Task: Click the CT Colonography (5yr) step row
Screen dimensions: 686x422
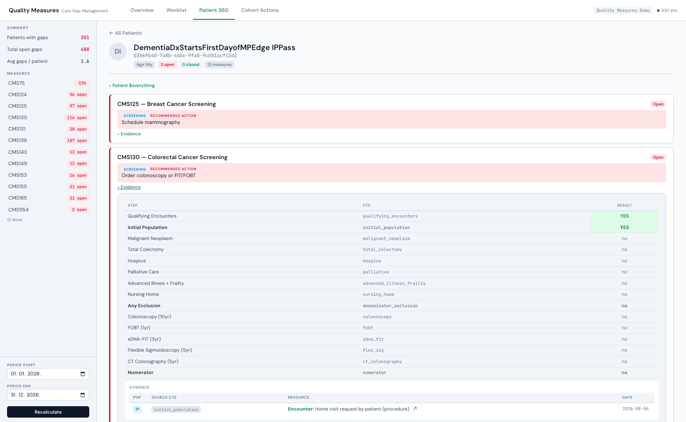Action: (x=392, y=362)
